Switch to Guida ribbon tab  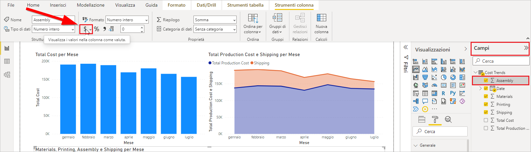[x=151, y=5]
